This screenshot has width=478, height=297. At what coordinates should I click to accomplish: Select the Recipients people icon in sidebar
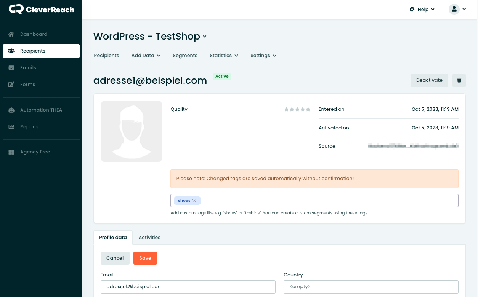click(12, 51)
